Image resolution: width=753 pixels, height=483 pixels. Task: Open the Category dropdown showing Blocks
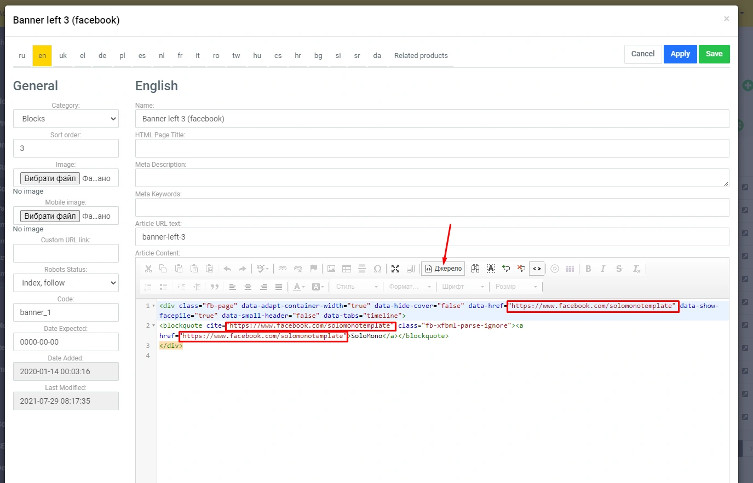[x=66, y=119]
